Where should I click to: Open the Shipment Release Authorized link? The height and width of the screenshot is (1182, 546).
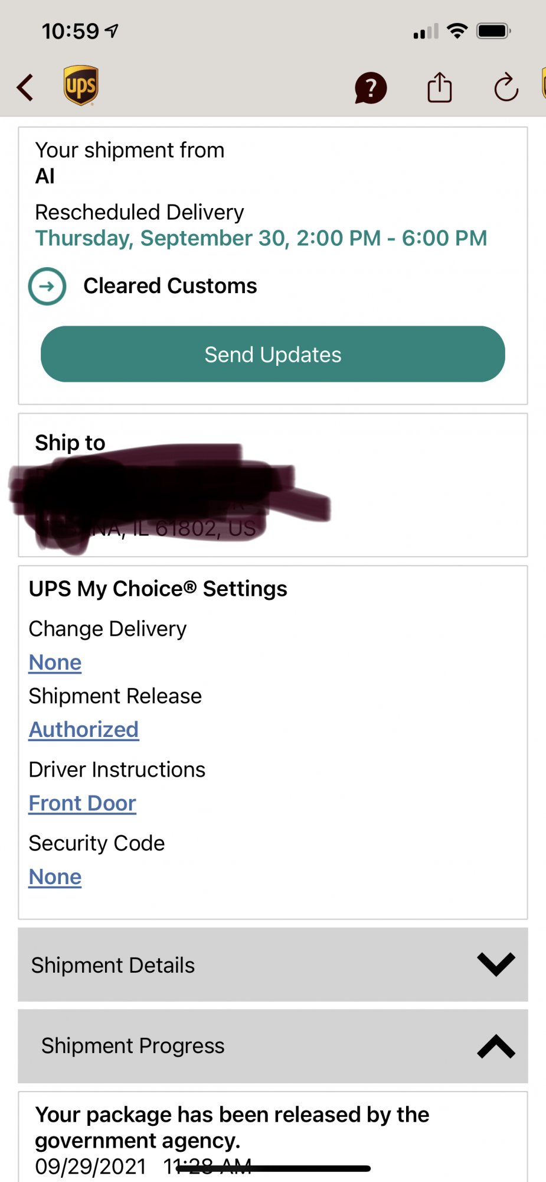(x=84, y=730)
